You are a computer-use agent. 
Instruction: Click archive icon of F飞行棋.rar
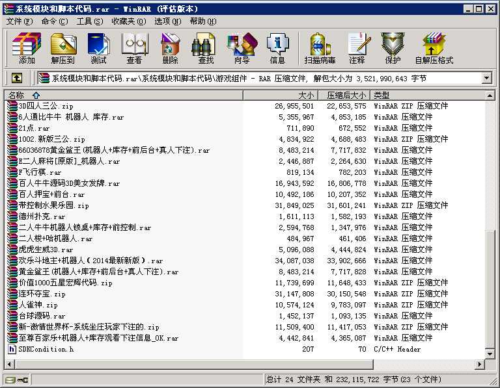coord(12,172)
